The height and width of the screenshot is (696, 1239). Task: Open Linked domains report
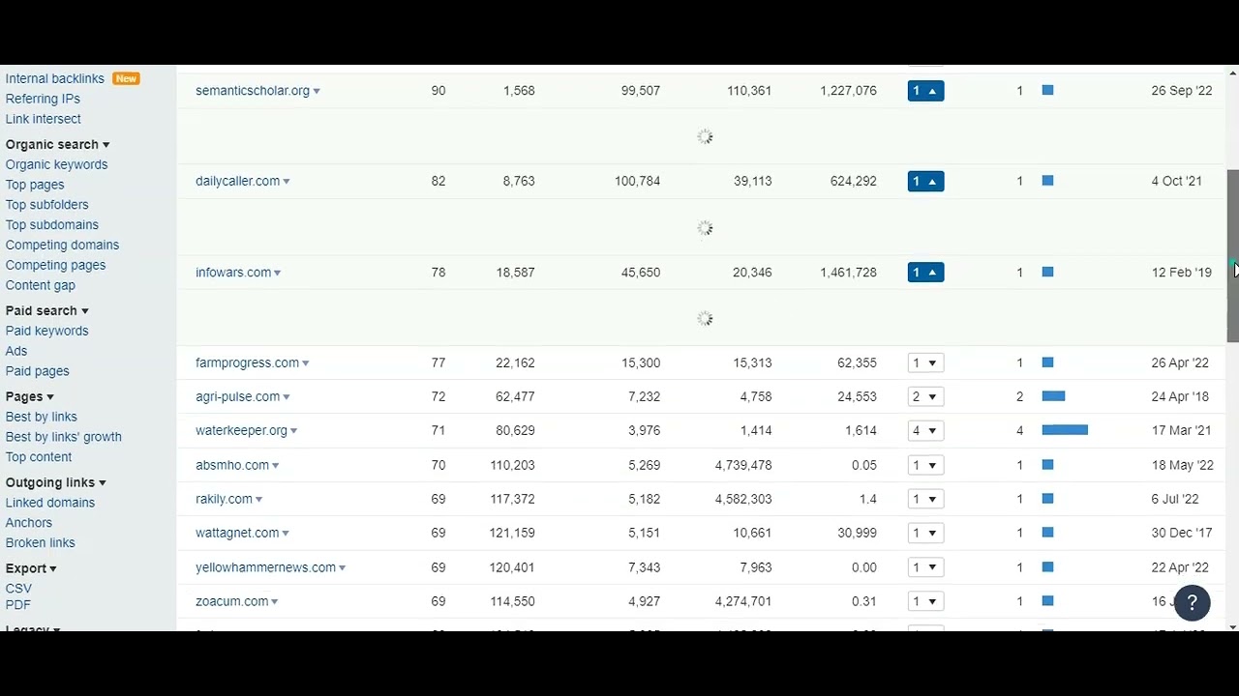(50, 503)
